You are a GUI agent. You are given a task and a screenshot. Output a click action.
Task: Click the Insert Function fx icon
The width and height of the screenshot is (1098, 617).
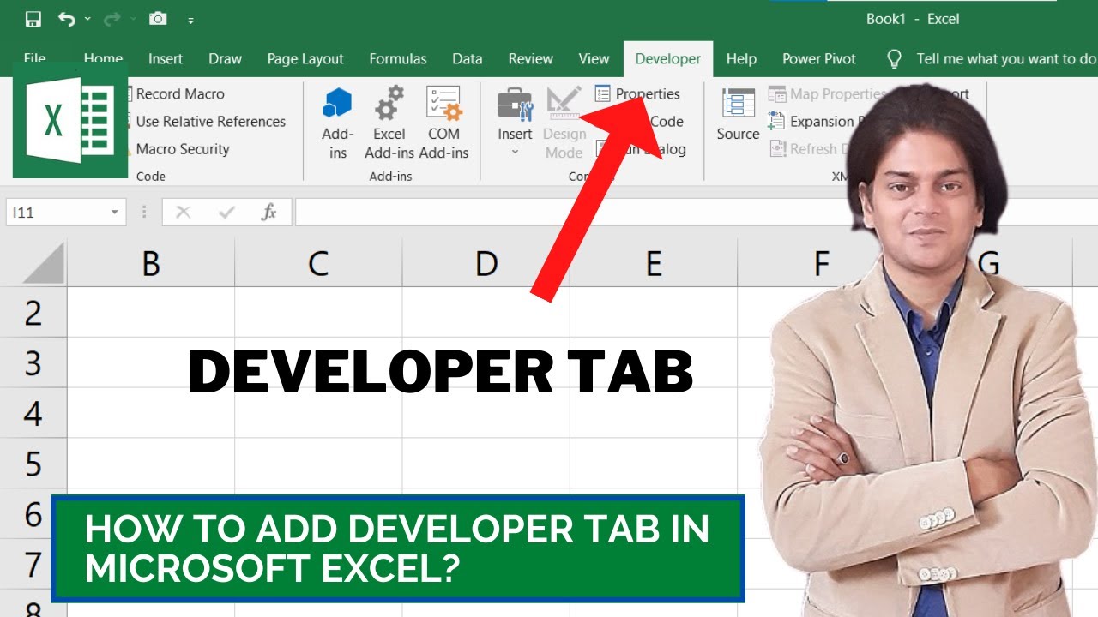(x=269, y=213)
